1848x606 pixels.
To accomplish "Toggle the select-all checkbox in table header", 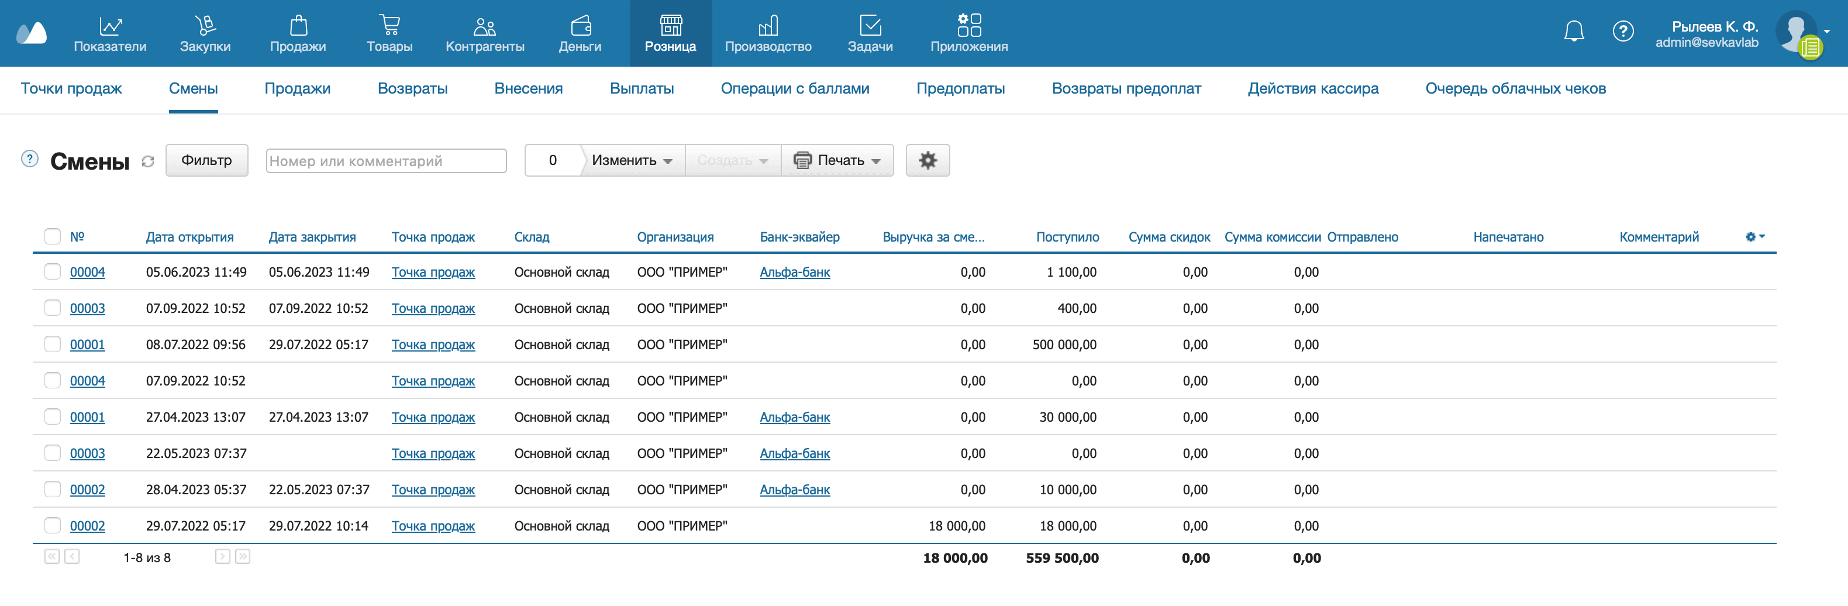I will point(53,237).
